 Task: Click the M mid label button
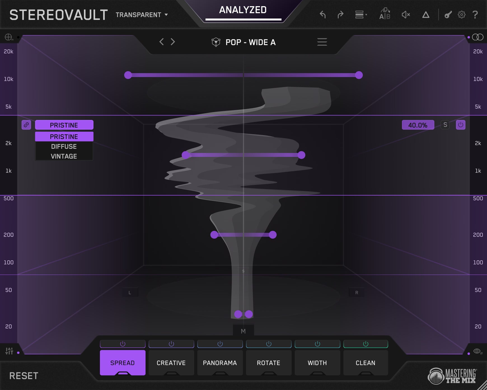point(243,331)
